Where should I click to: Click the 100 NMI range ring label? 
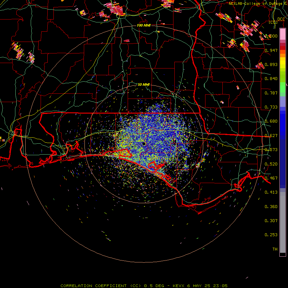pyautogui.click(x=144, y=25)
